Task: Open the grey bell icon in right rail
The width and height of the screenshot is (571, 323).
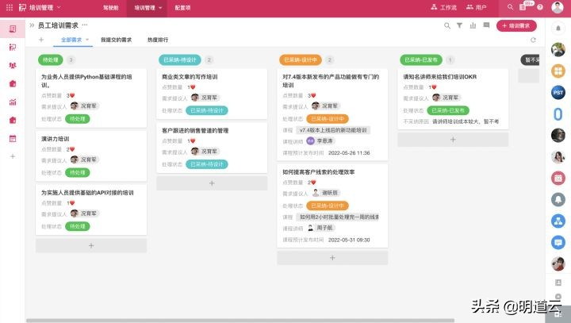Action: point(558,199)
